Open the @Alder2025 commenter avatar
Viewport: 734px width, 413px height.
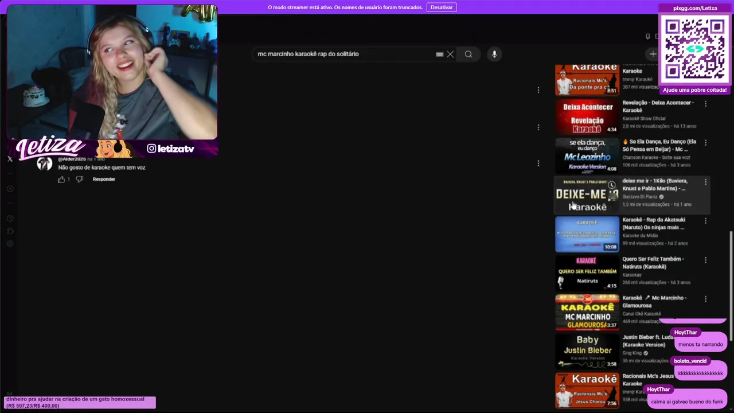coord(44,163)
